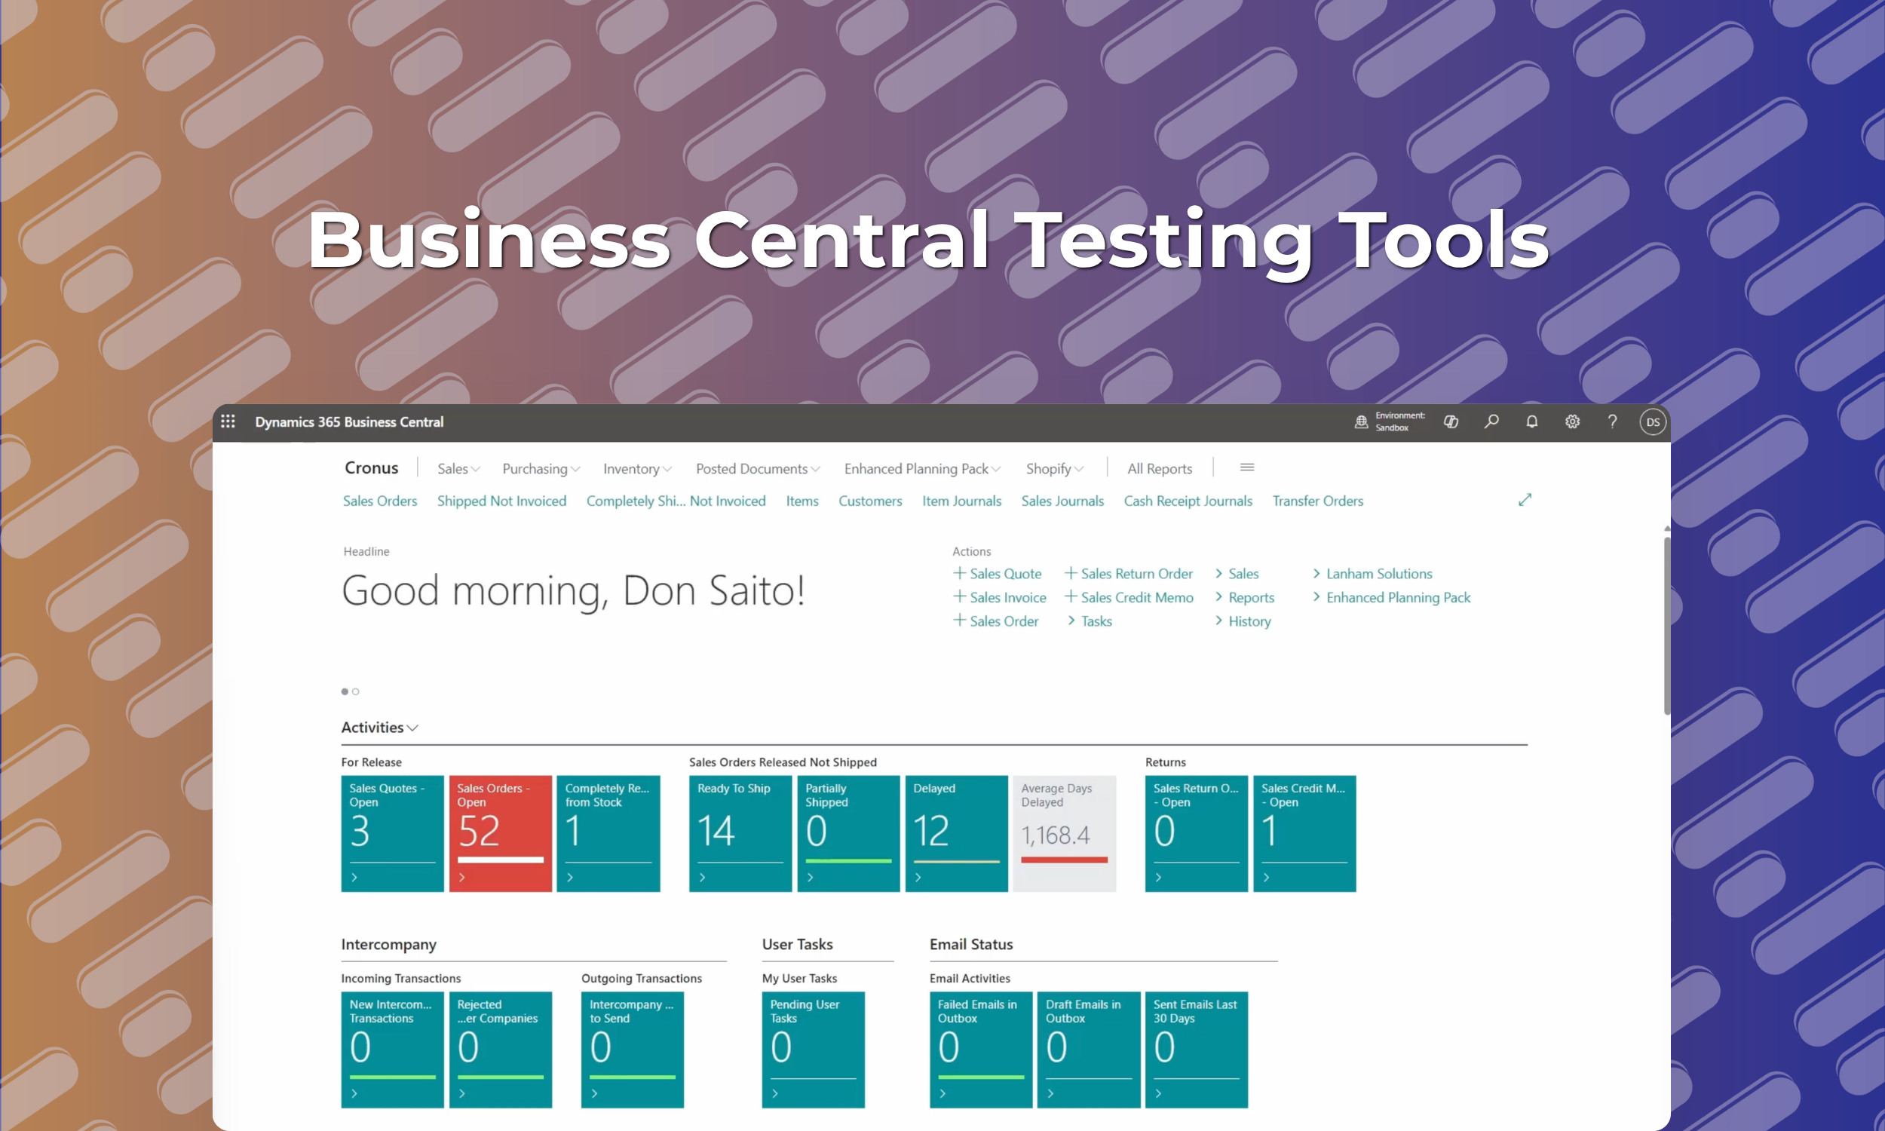This screenshot has height=1131, width=1885.
Task: Open Completely Reserved from Stock tile
Action: tap(608, 833)
